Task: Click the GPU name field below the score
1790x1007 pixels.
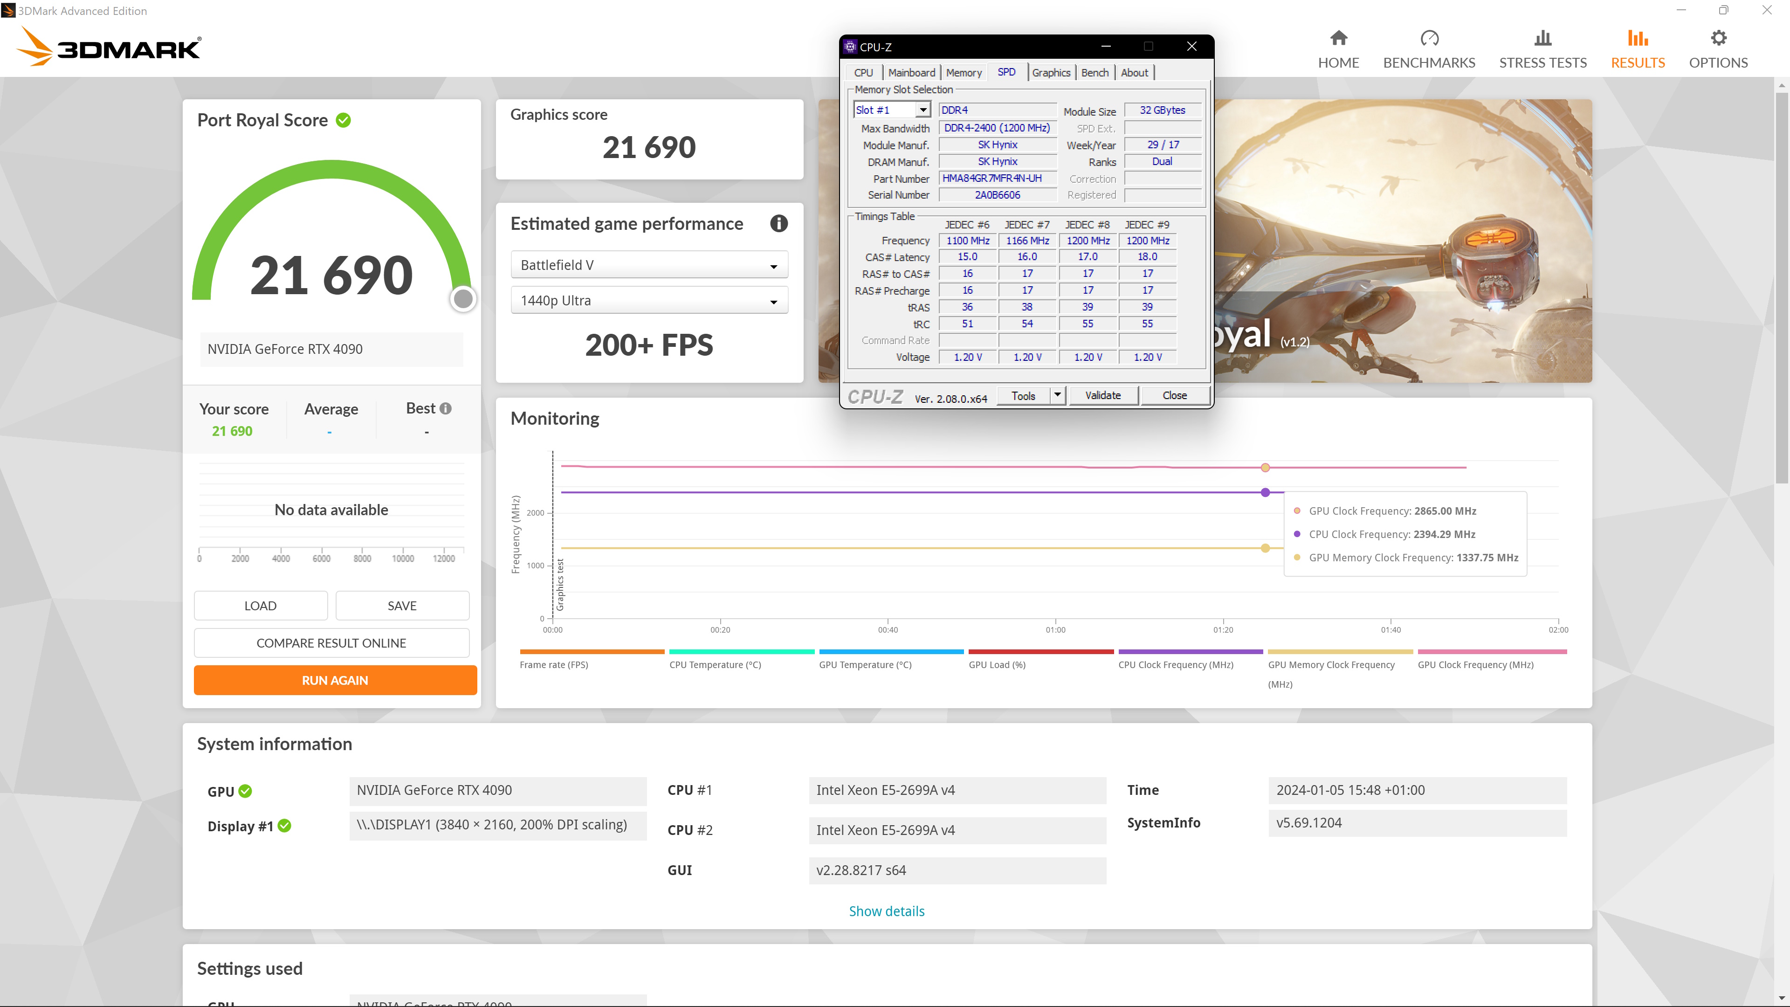Action: coord(331,349)
